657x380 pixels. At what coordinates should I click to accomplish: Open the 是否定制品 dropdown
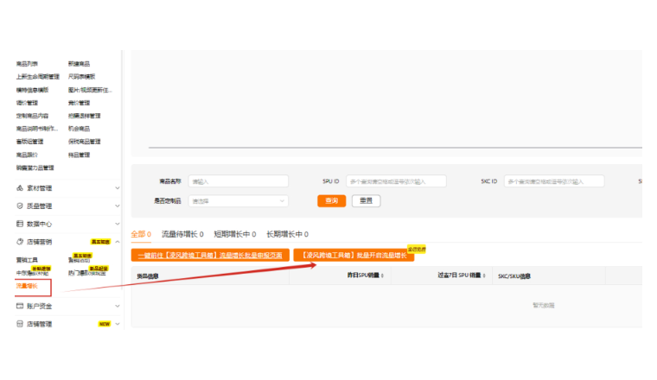click(x=239, y=201)
